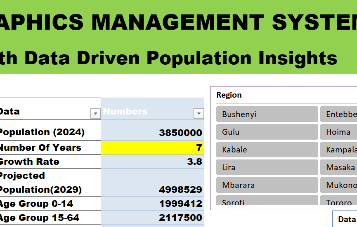Select Tororo region slicer item
This screenshot has width=357, height=227.
pos(338,201)
